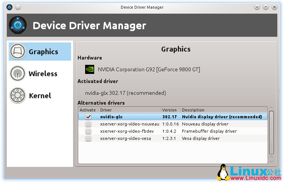This screenshot has width=283, height=182.
Task: Click the Device Driver Manager header logo
Action: click(18, 25)
